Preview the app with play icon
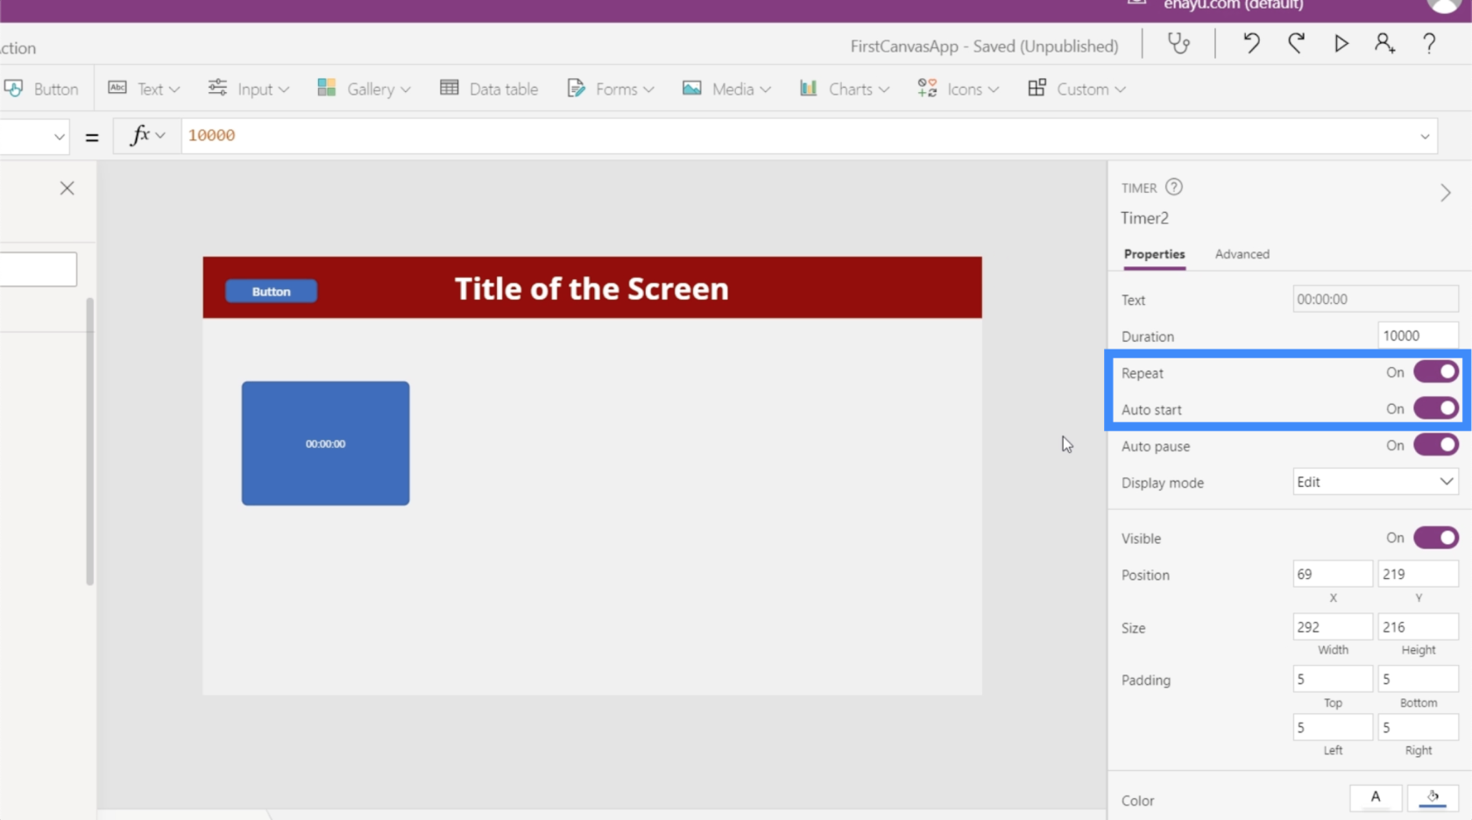Image resolution: width=1472 pixels, height=820 pixels. pyautogui.click(x=1341, y=43)
